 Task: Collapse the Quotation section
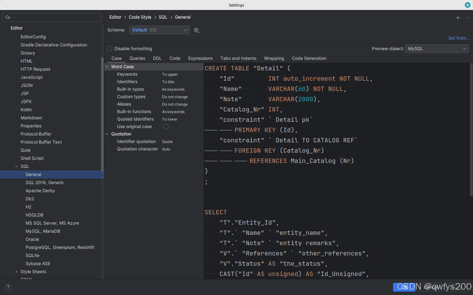(107, 134)
